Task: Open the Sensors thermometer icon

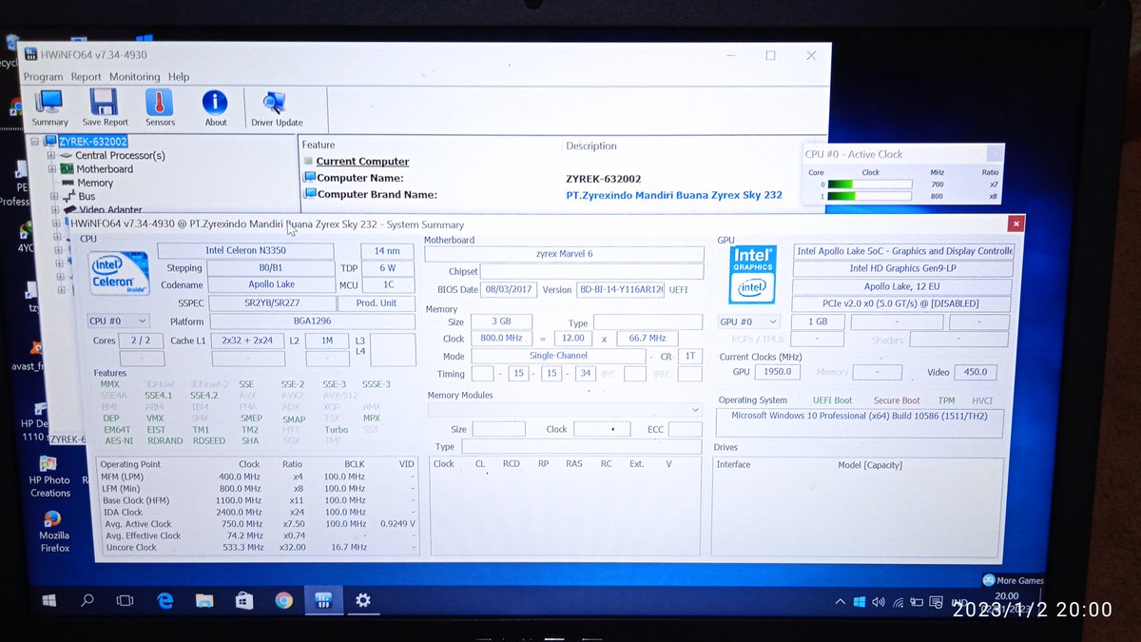Action: [160, 107]
